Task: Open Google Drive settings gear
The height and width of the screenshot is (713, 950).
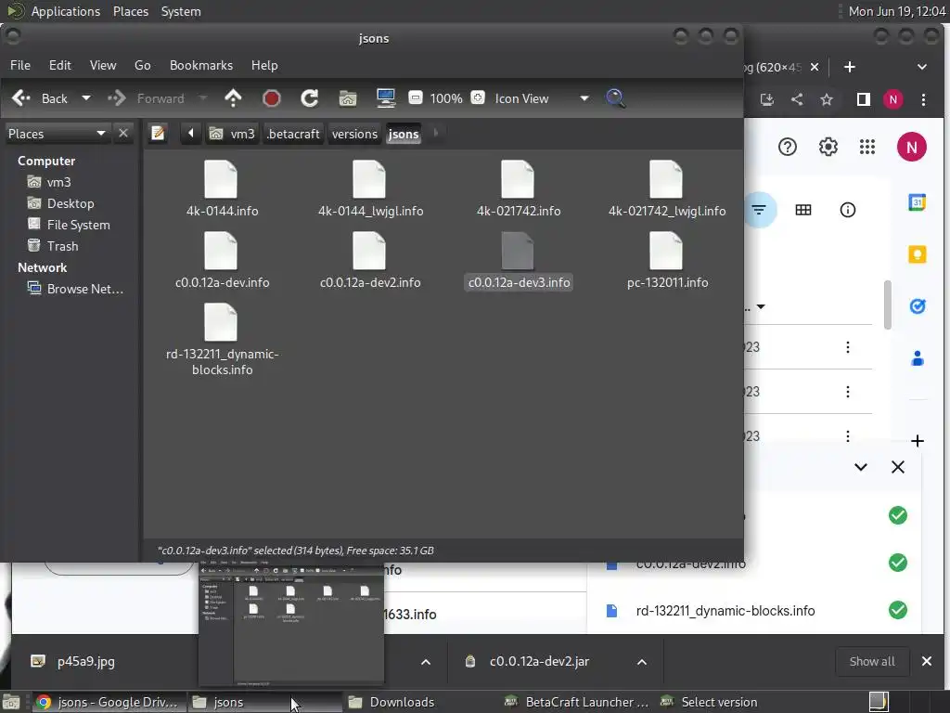Action: tap(828, 147)
